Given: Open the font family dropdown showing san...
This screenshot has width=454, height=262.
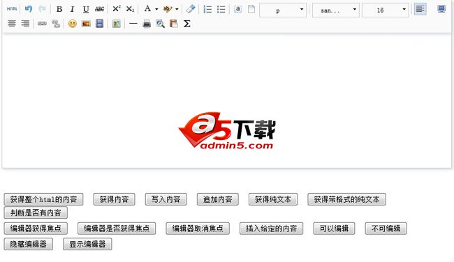Looking at the screenshot, I should [335, 10].
